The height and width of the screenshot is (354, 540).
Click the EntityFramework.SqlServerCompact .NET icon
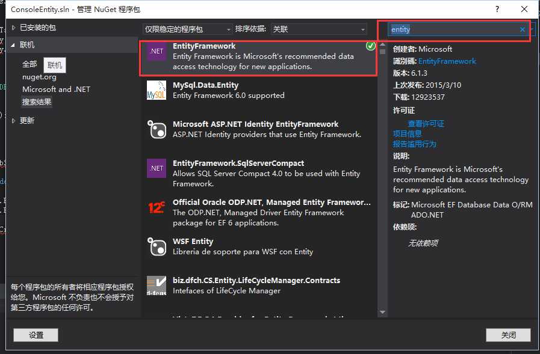coord(157,168)
